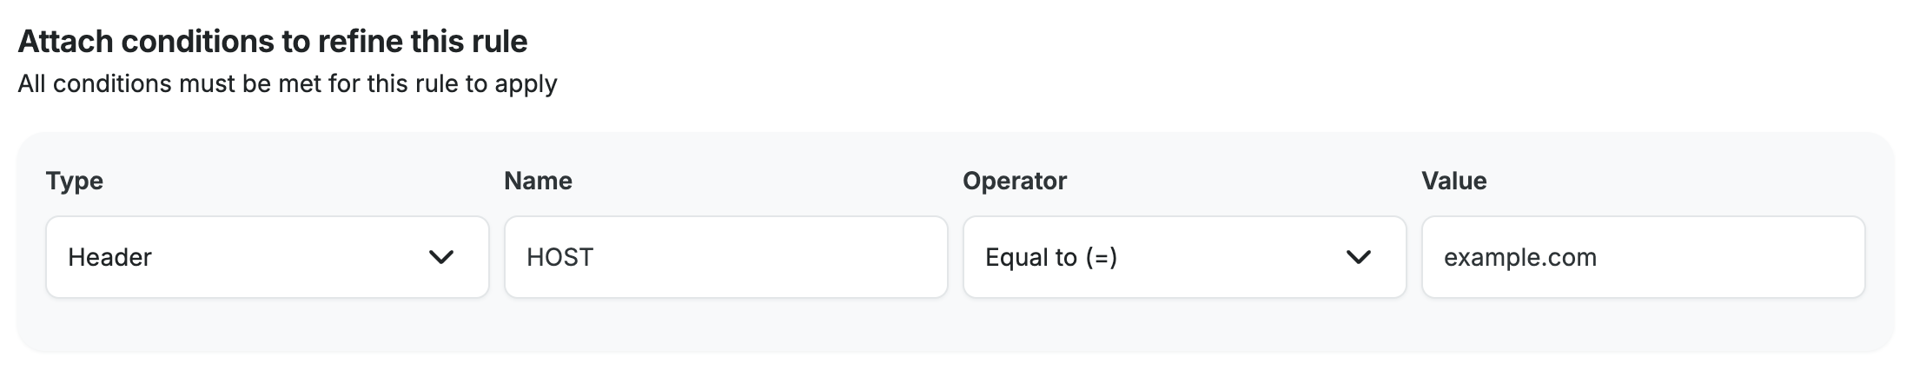Screen dimensions: 1913x370
Task: Click the chevron arrow in Operator dropdown
Action: 1358,257
